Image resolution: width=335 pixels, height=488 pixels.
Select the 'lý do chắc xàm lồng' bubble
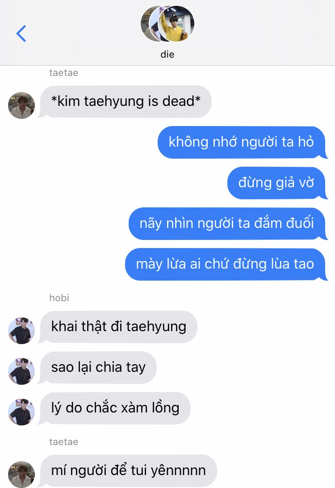[x=114, y=408]
